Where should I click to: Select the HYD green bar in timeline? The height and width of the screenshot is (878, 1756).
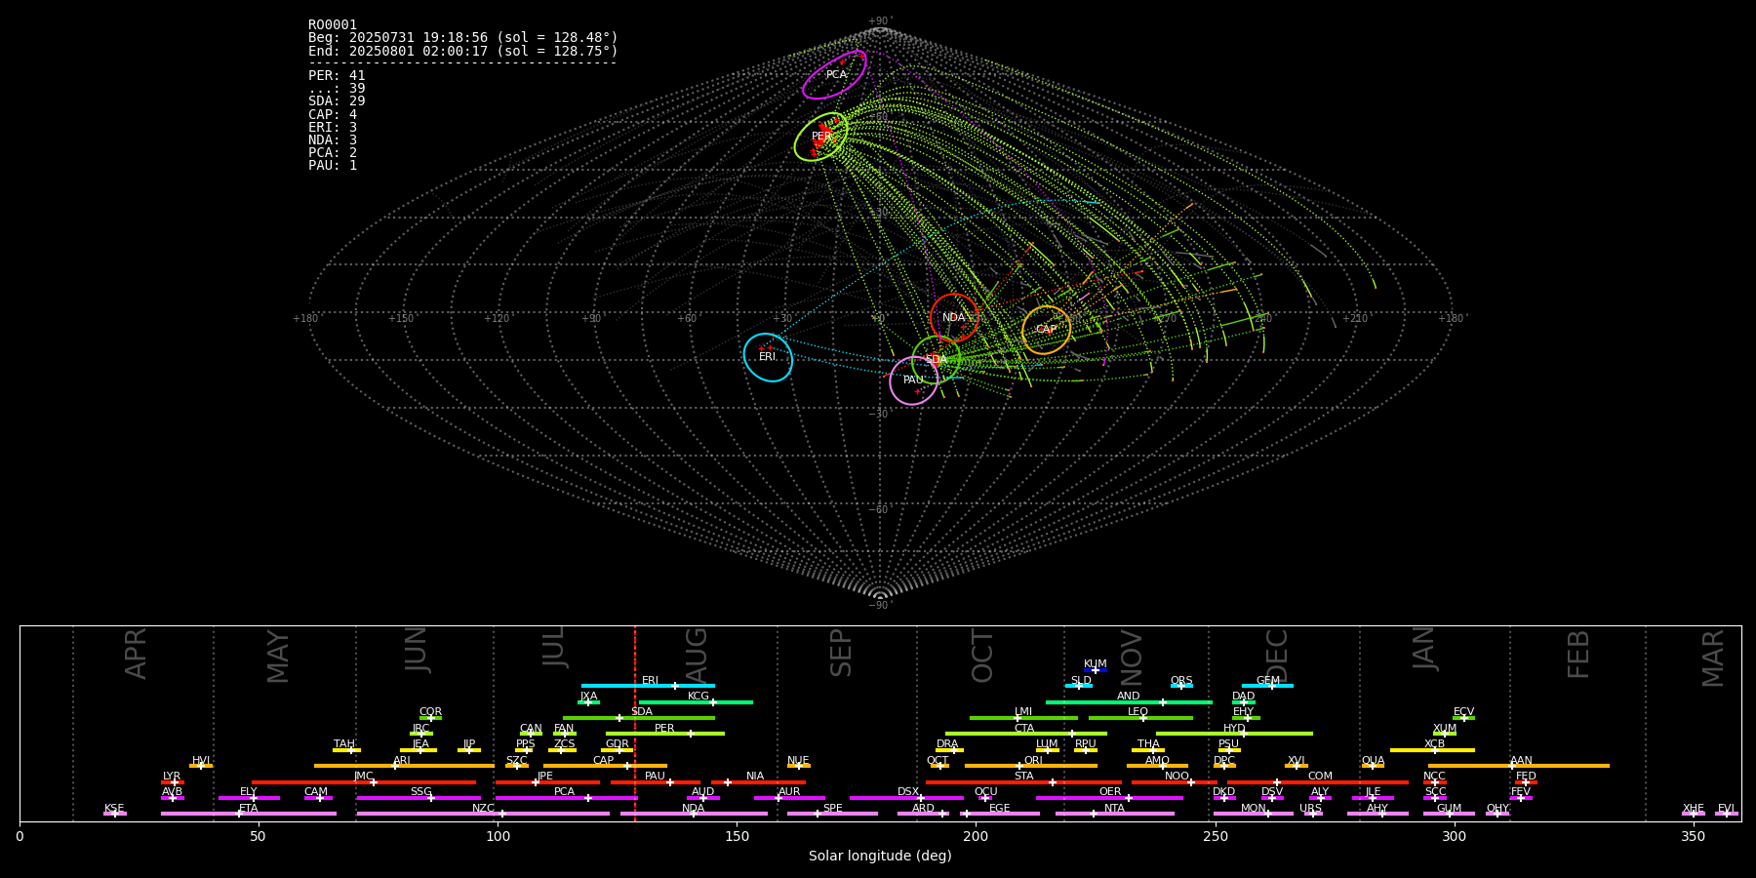(x=1234, y=734)
